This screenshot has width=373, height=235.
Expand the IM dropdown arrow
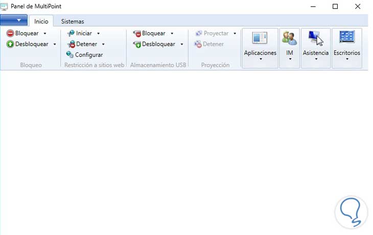tap(290, 59)
